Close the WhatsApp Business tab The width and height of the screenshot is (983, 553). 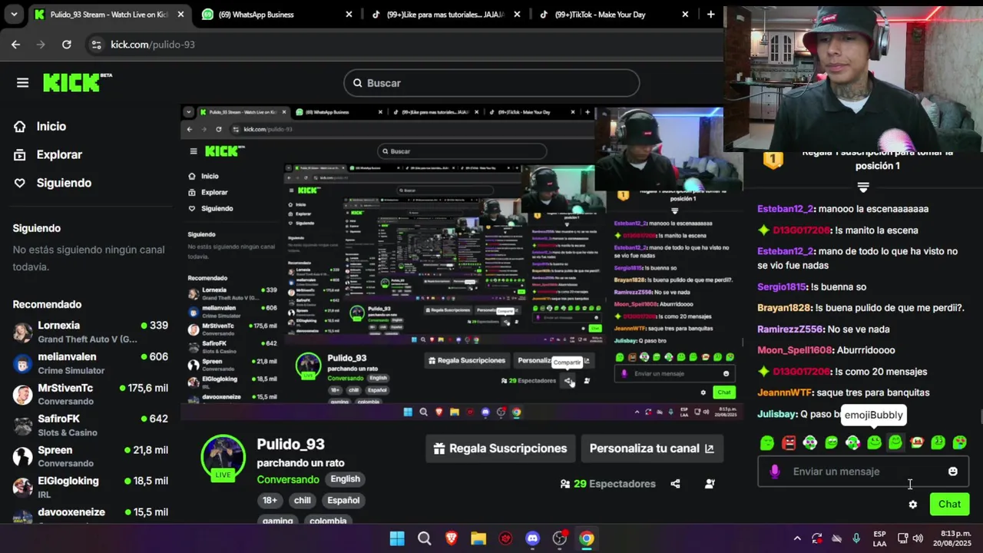[x=349, y=14]
